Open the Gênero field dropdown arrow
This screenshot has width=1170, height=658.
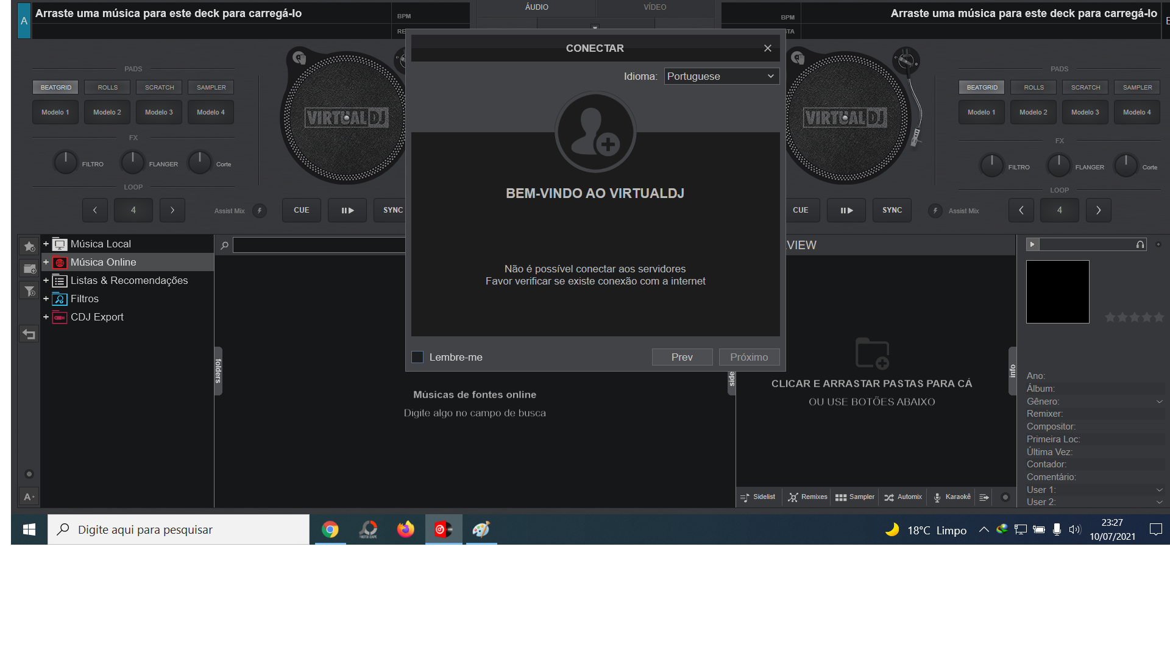pos(1159,402)
